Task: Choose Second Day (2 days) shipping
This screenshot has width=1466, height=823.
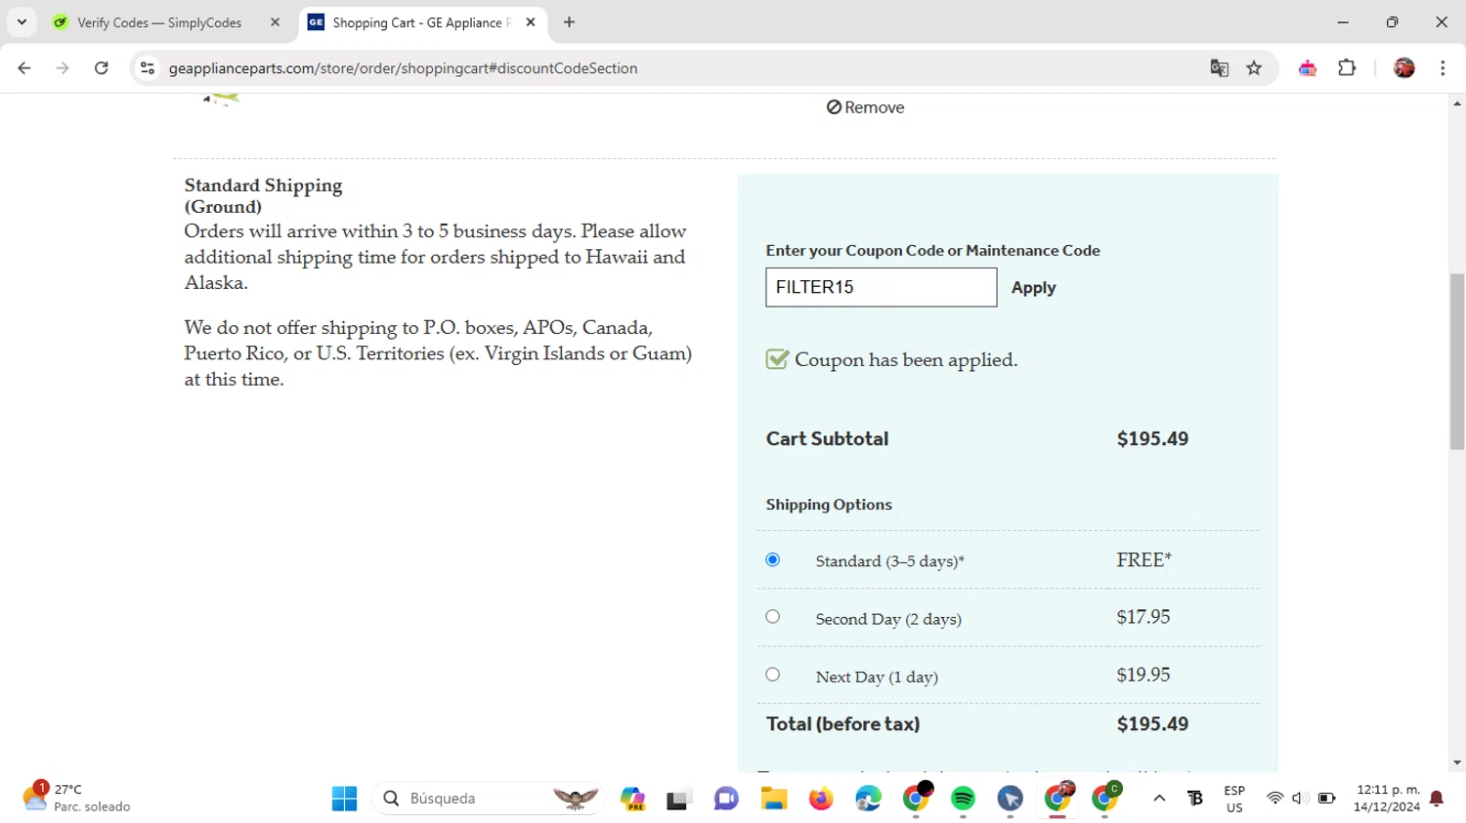Action: tap(773, 617)
